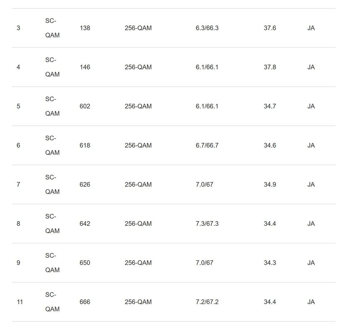Select channel 11 number

point(20,302)
